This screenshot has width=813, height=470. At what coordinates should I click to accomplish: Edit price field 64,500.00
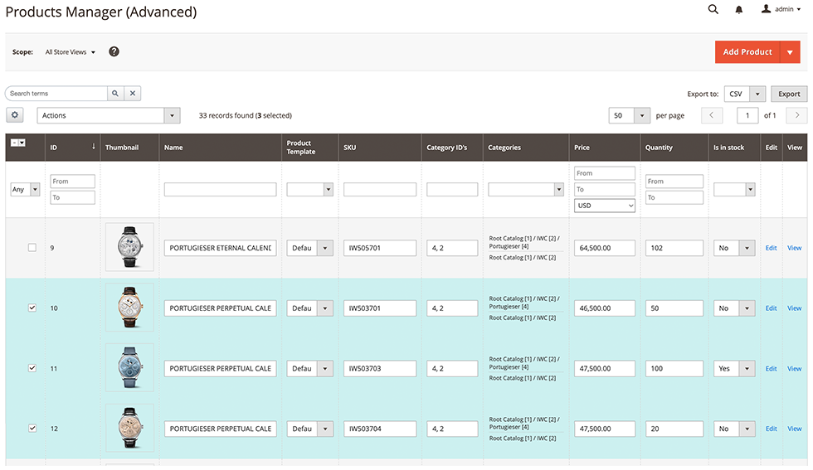pos(605,248)
